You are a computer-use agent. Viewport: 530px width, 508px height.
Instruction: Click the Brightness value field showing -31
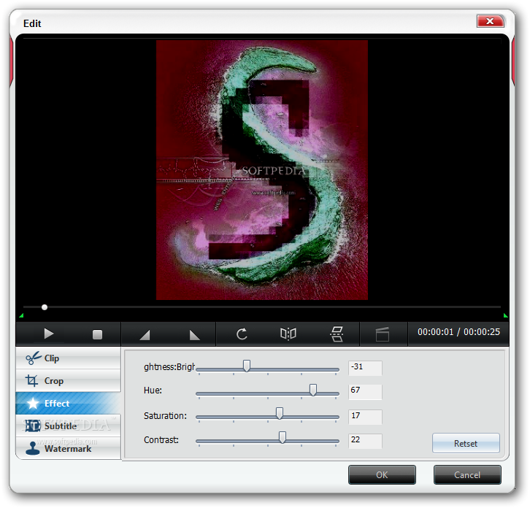(365, 368)
